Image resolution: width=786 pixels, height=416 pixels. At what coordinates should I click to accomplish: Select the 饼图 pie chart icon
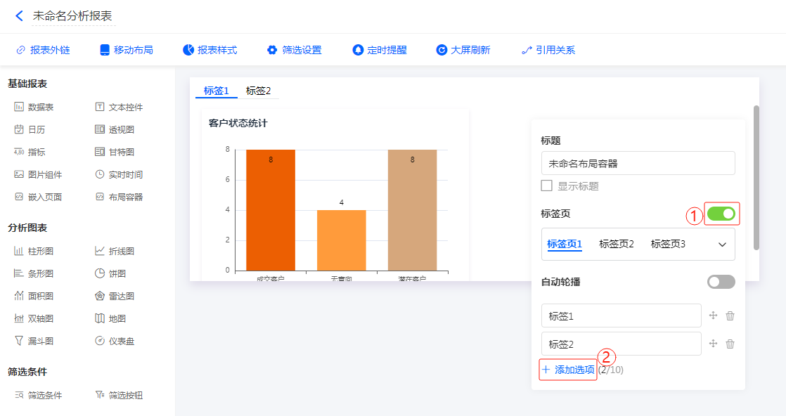coord(100,273)
